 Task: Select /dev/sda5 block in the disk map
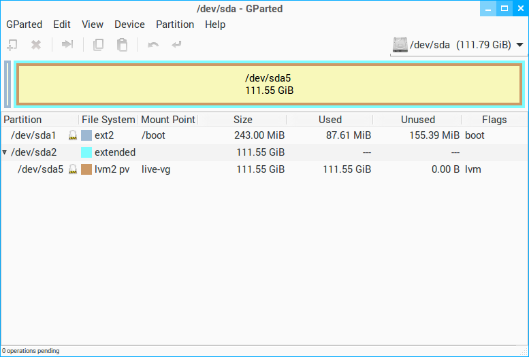click(269, 84)
